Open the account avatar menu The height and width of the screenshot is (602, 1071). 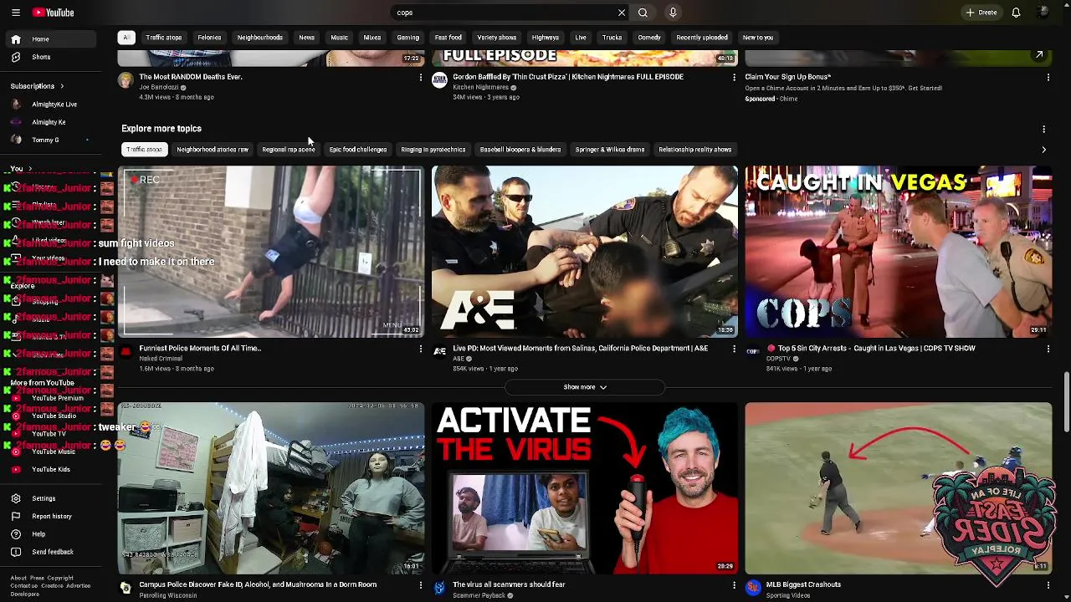click(x=1043, y=13)
